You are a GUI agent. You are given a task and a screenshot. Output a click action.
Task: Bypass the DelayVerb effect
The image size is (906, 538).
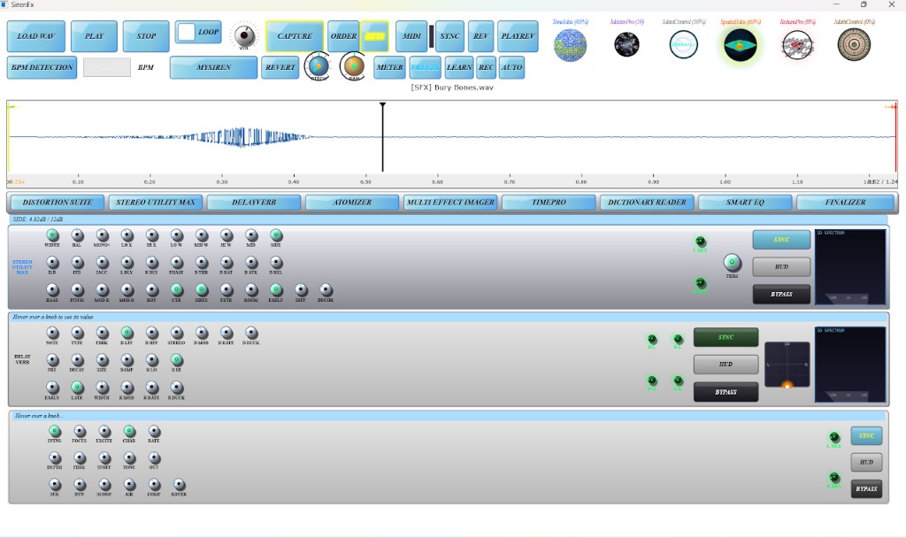click(x=726, y=391)
